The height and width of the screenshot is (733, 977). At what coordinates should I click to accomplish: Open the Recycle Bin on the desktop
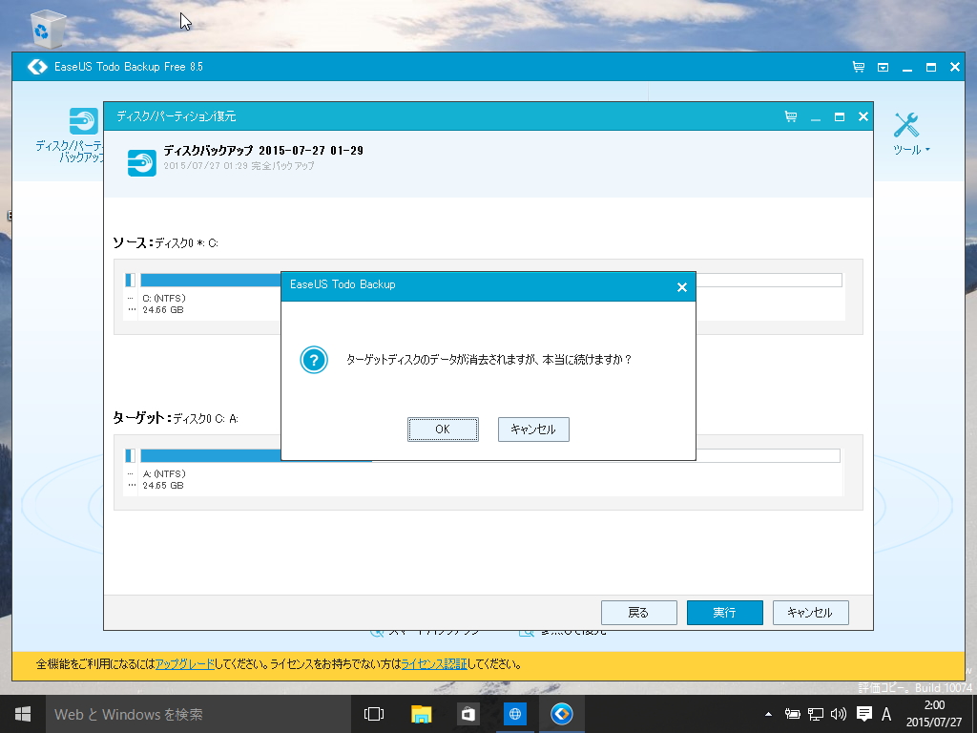pos(47,28)
